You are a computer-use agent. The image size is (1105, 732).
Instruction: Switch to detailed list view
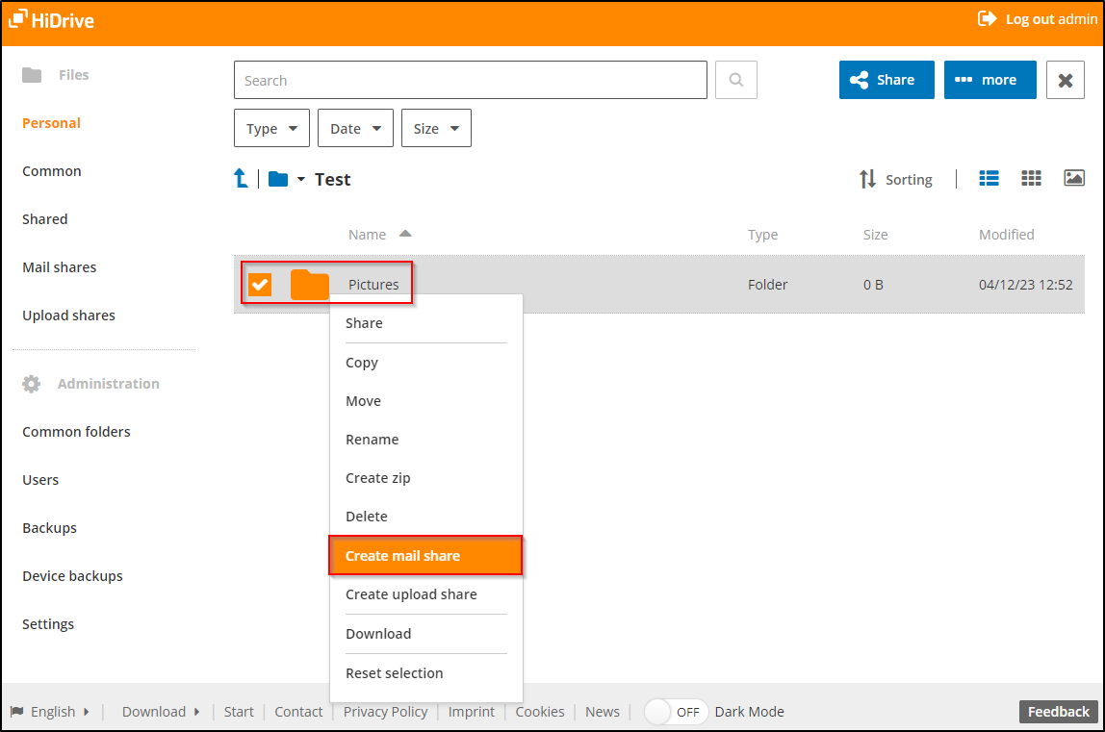[989, 178]
